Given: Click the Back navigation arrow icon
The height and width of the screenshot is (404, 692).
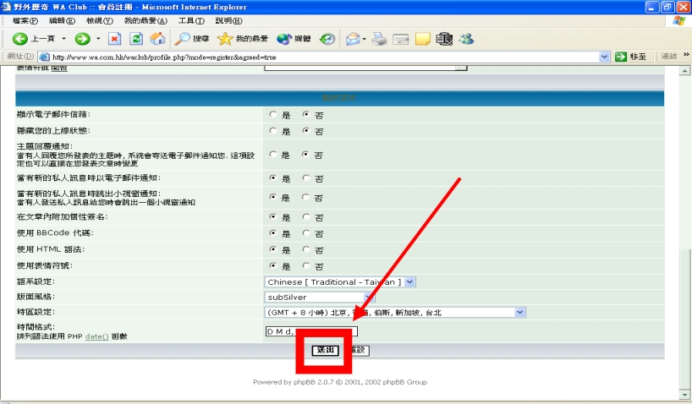Looking at the screenshot, I should [19, 39].
